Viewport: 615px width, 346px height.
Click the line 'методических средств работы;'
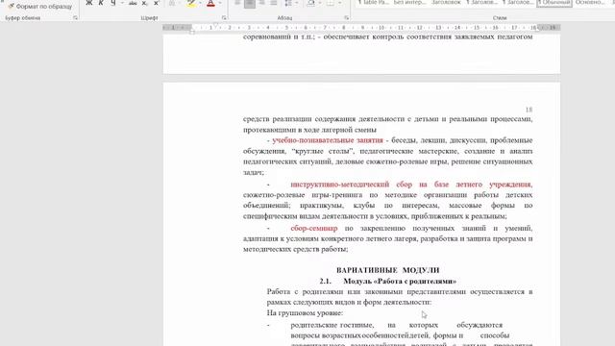click(295, 249)
